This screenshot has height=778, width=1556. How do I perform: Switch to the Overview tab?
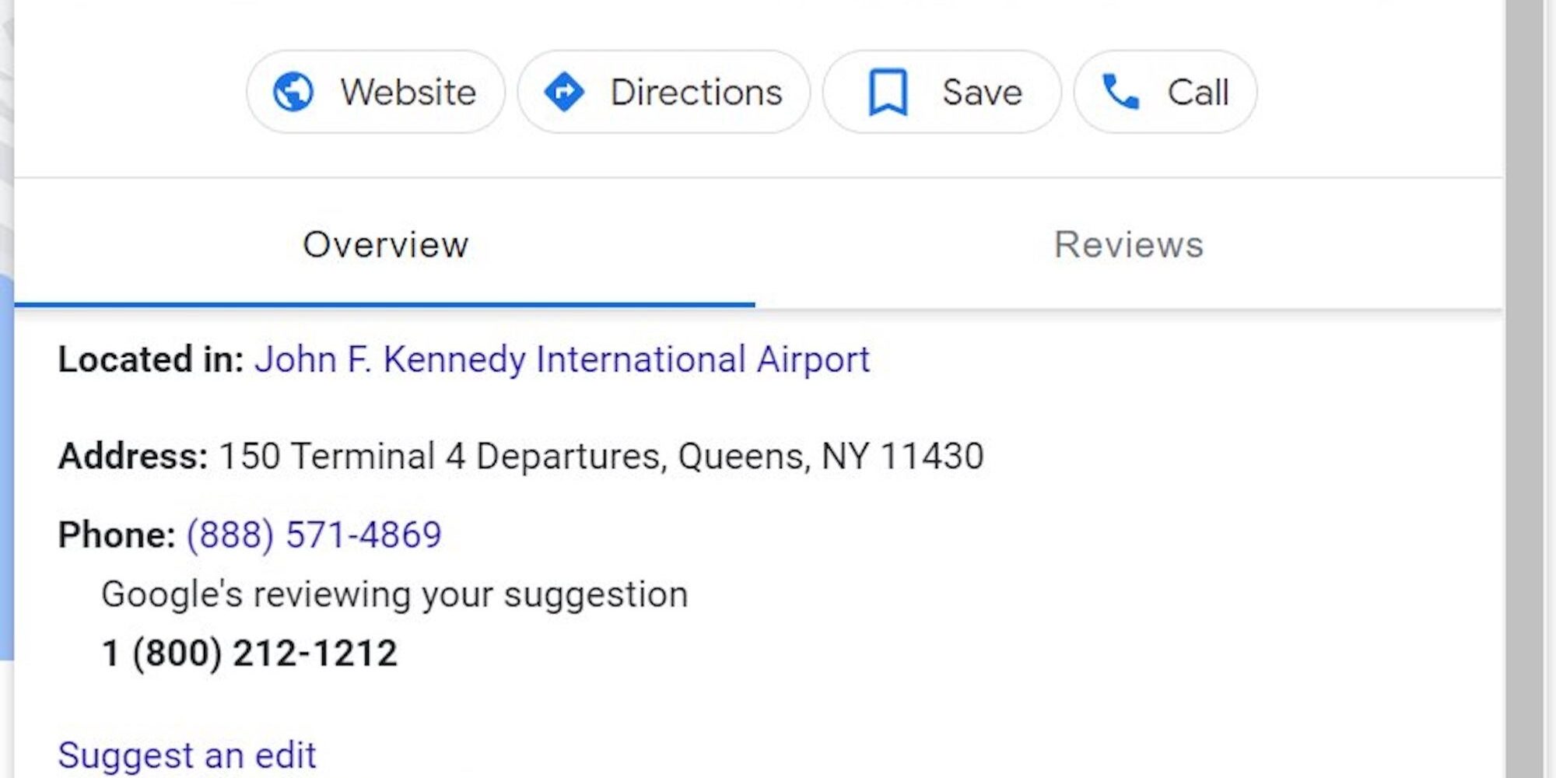click(x=385, y=244)
